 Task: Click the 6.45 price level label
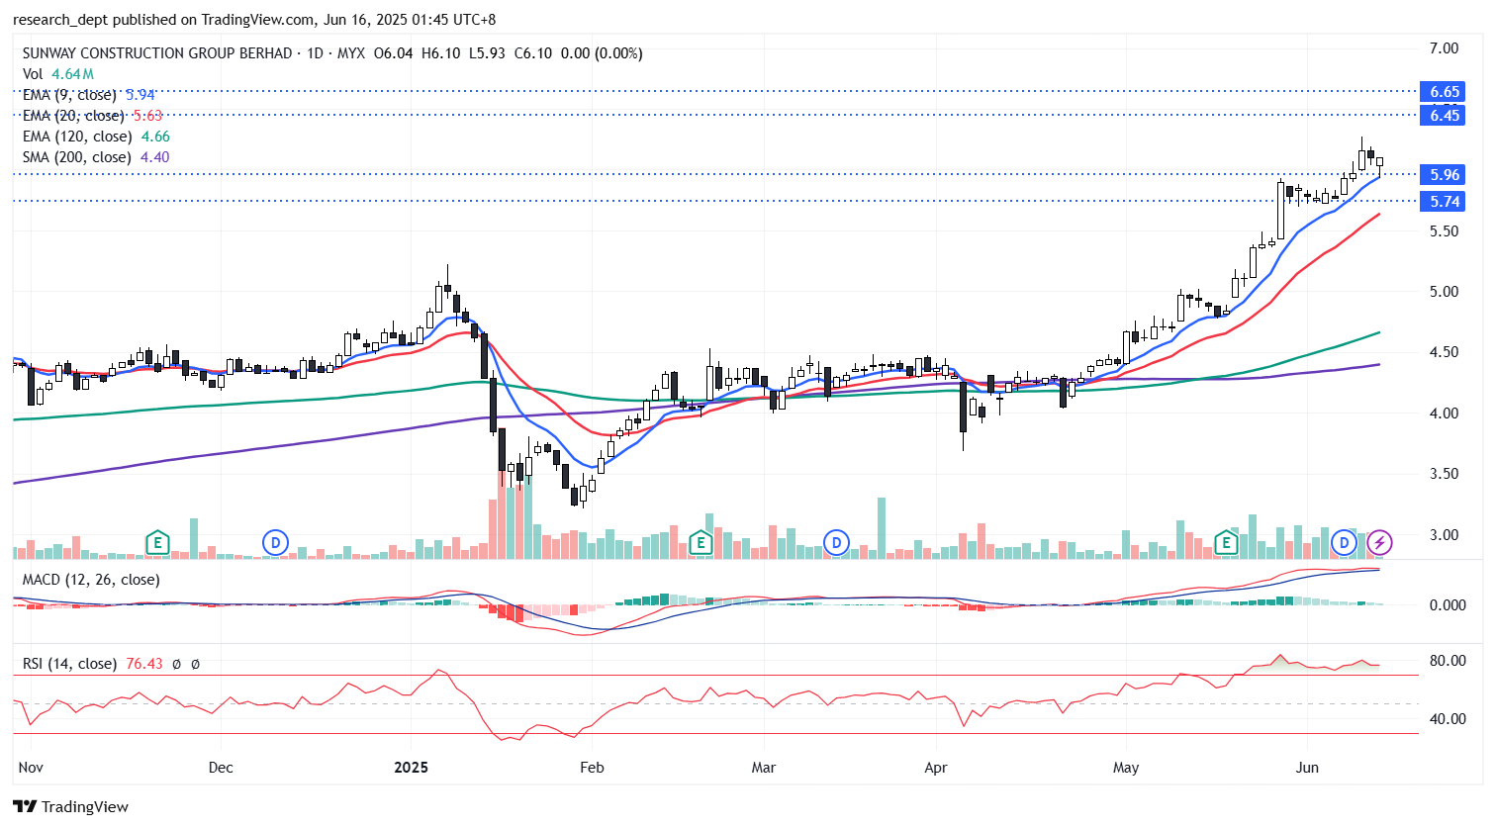tap(1445, 115)
